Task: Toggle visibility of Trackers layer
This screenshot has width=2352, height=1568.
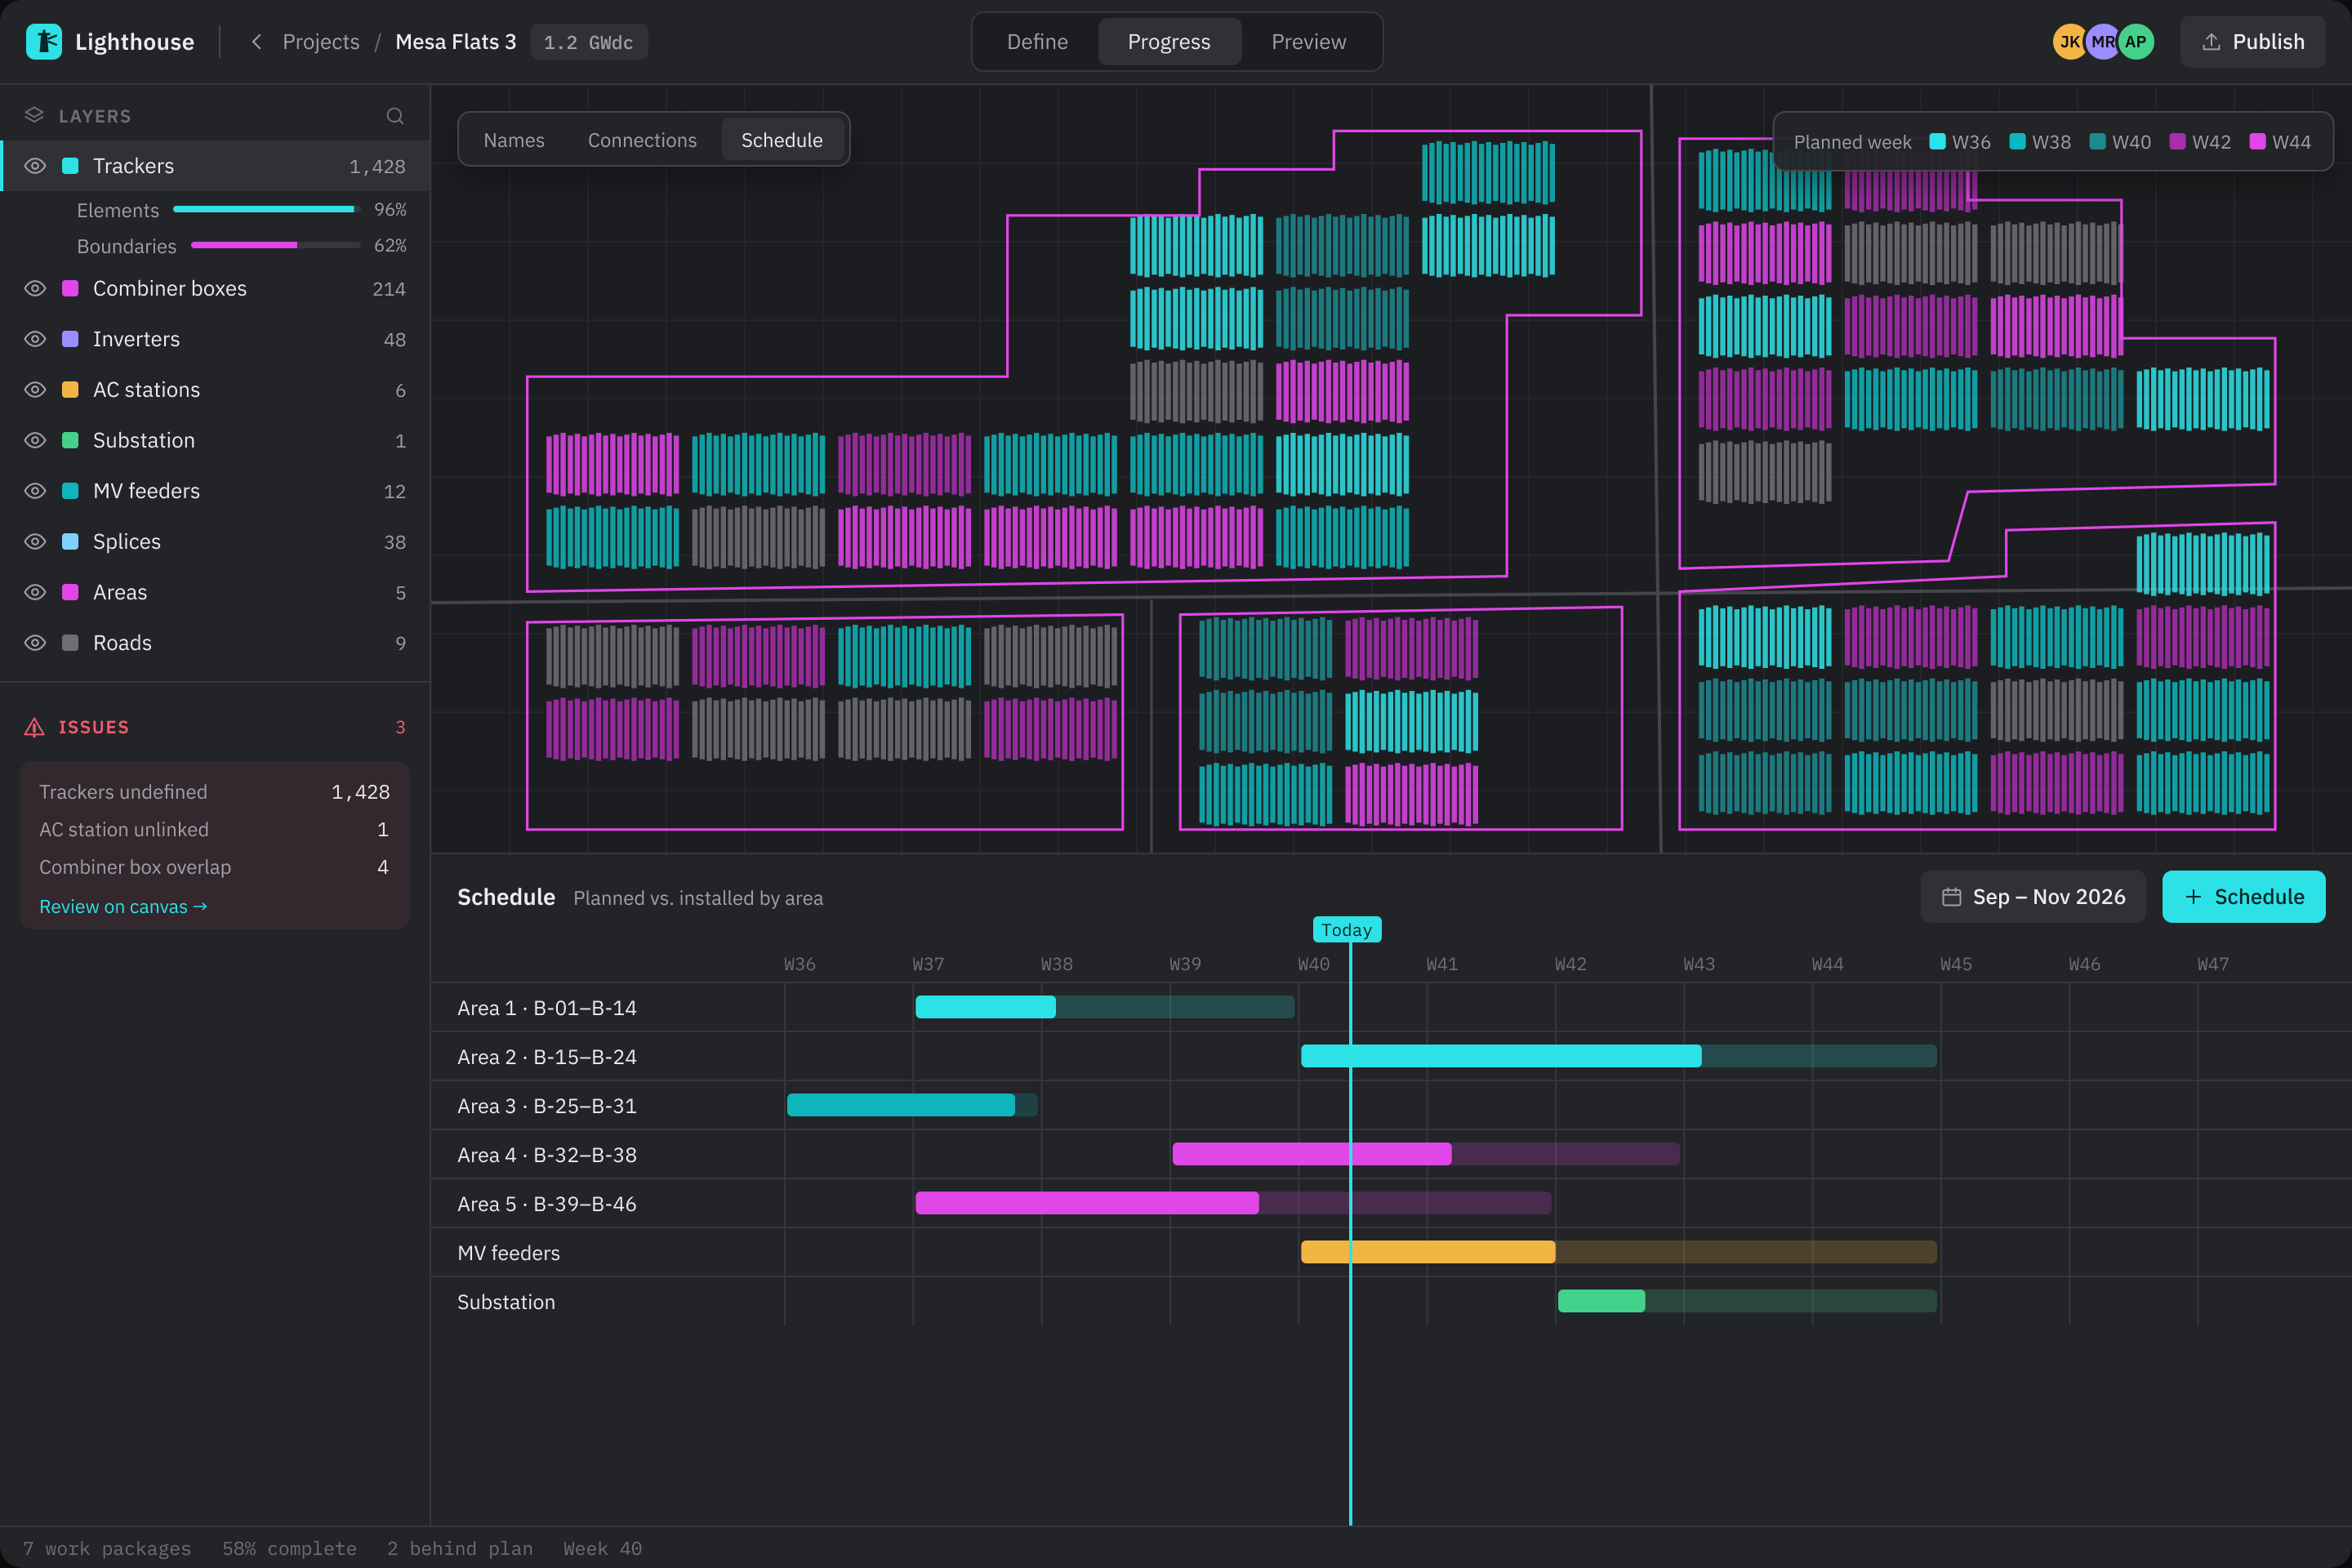Action: (x=35, y=166)
